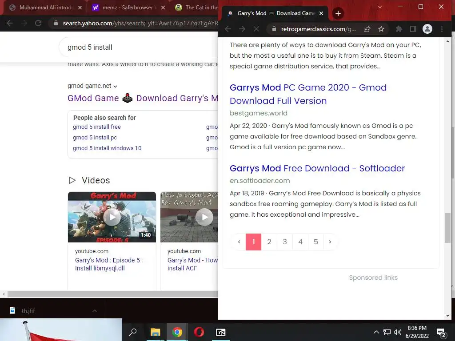Screen dimensions: 455x341
Task: Open GMod Game Download Garry's Mod result
Action: 143,98
